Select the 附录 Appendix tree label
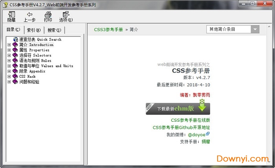Viewport: 275px width, 168px height. pyautogui.click(x=32, y=71)
